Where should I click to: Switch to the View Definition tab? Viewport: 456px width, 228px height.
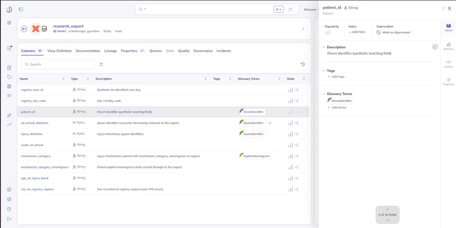[60, 51]
